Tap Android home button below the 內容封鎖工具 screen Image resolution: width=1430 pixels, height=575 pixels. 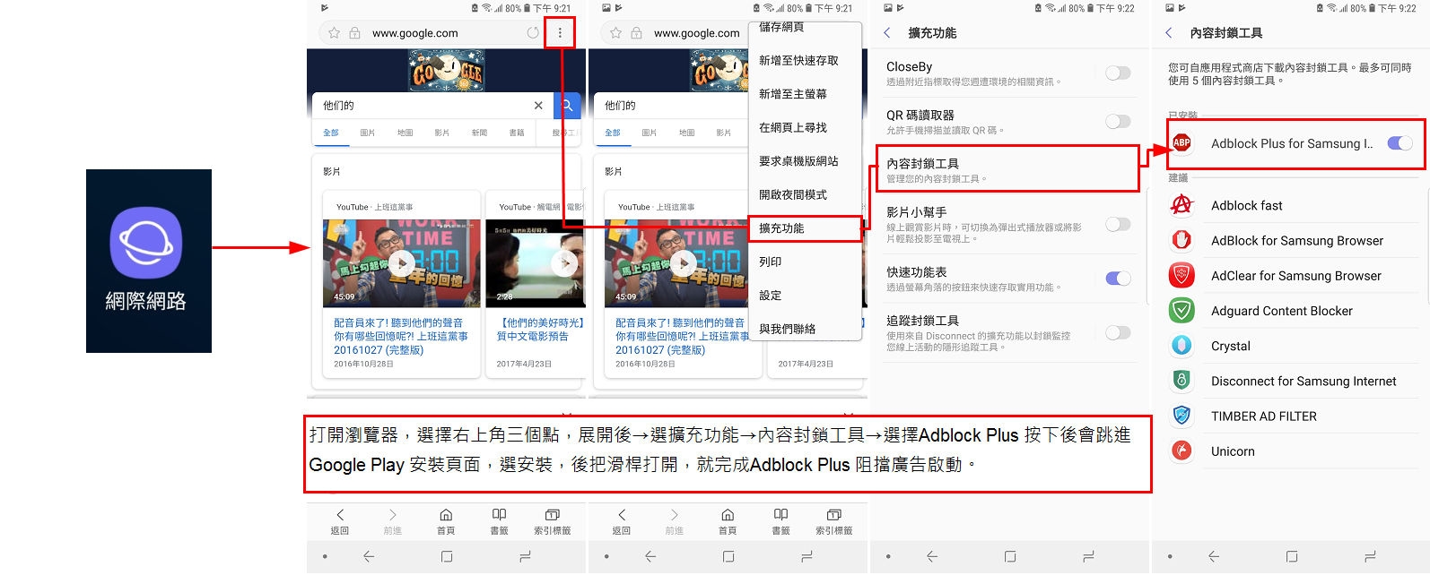click(1292, 556)
